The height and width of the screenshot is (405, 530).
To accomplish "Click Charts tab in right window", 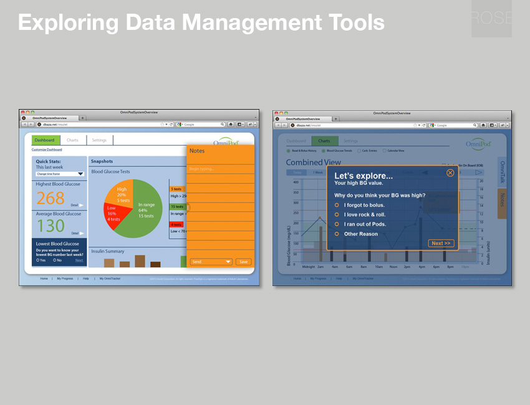I will (x=324, y=141).
